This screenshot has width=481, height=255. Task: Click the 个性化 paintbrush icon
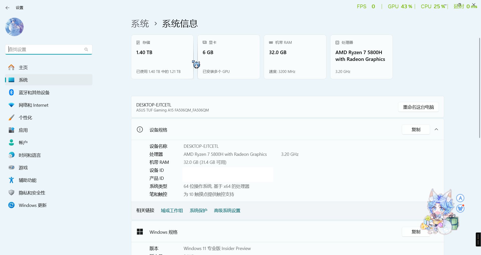[x=11, y=117]
